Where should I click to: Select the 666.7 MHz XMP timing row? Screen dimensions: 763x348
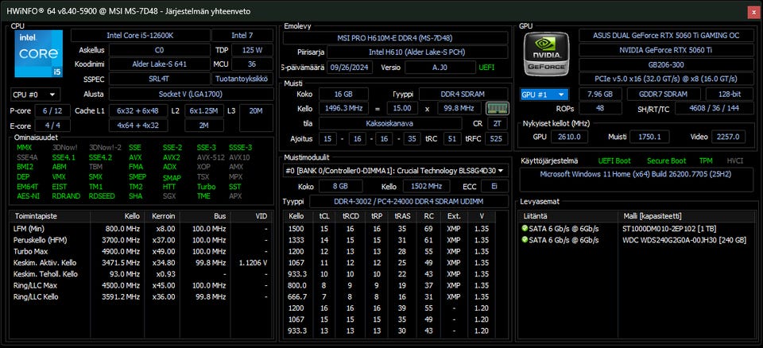pos(389,297)
